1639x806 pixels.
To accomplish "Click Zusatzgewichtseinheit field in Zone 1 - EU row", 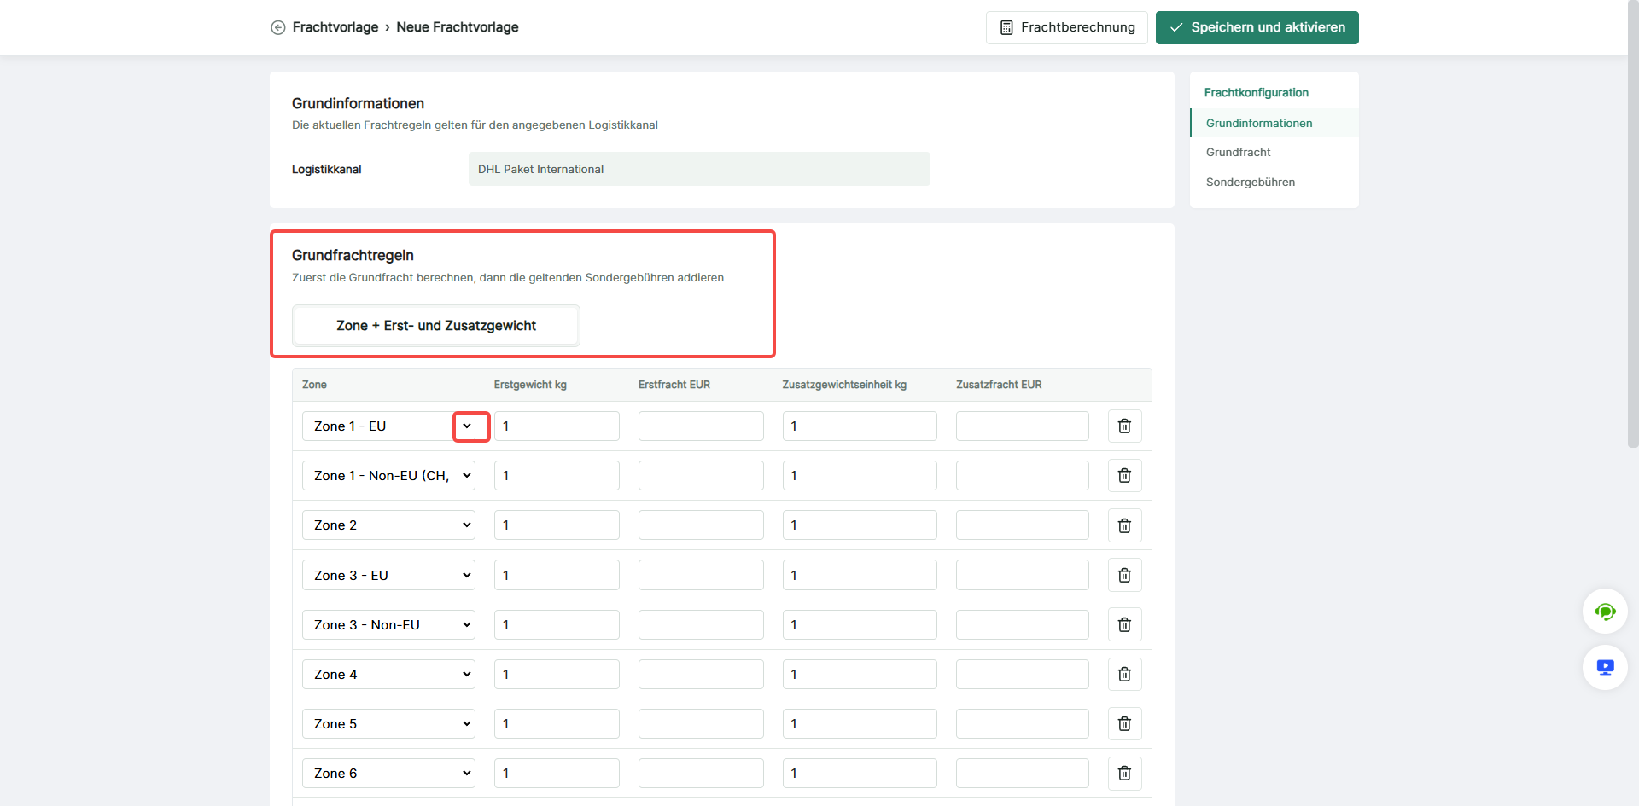I will click(x=860, y=426).
